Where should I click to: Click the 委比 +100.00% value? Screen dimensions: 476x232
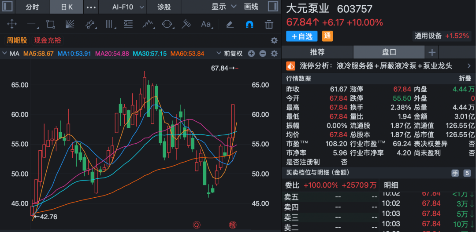pyautogui.click(x=320, y=185)
